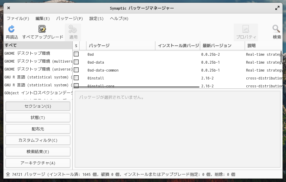
Task: Open the ファイル(F) menu
Action: [18, 18]
